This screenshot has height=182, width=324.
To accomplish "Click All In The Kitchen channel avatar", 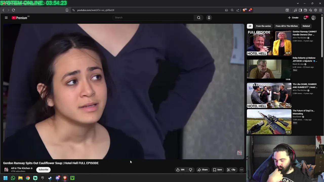I will (x=6, y=170).
